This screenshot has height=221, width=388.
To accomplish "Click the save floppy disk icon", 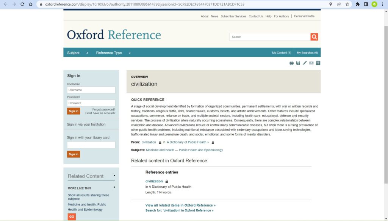I will click(298, 63).
